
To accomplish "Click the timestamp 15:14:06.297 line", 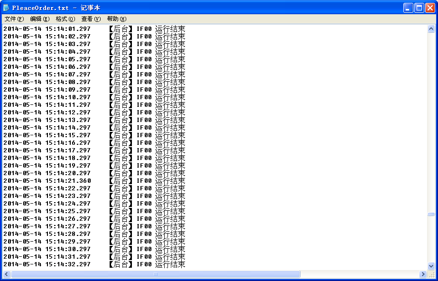I will coord(94,67).
